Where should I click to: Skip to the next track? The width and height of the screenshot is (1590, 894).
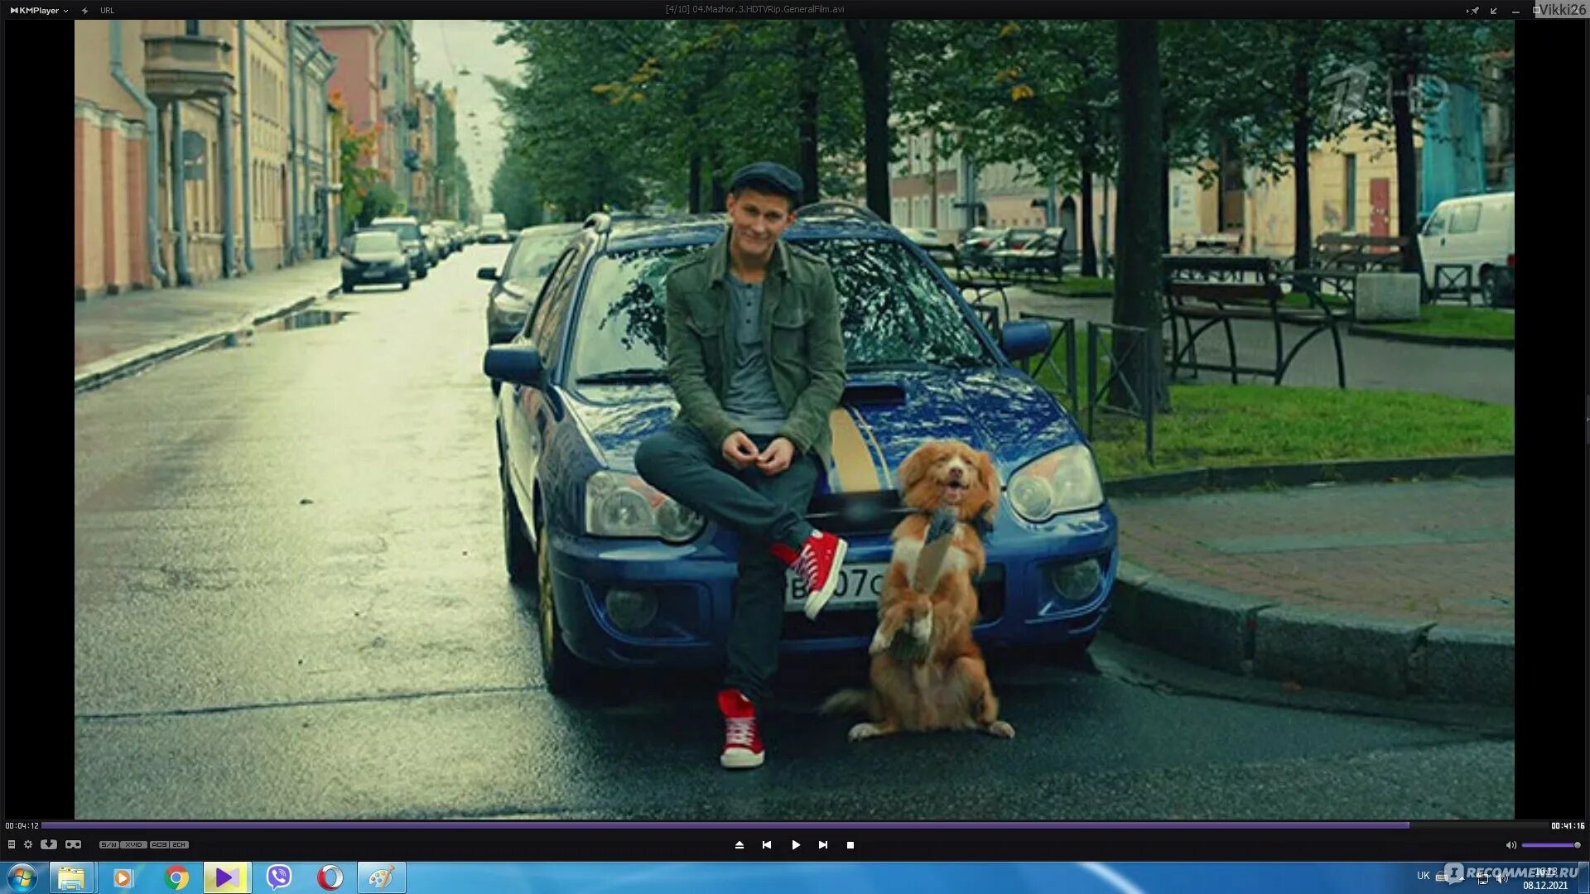click(823, 845)
